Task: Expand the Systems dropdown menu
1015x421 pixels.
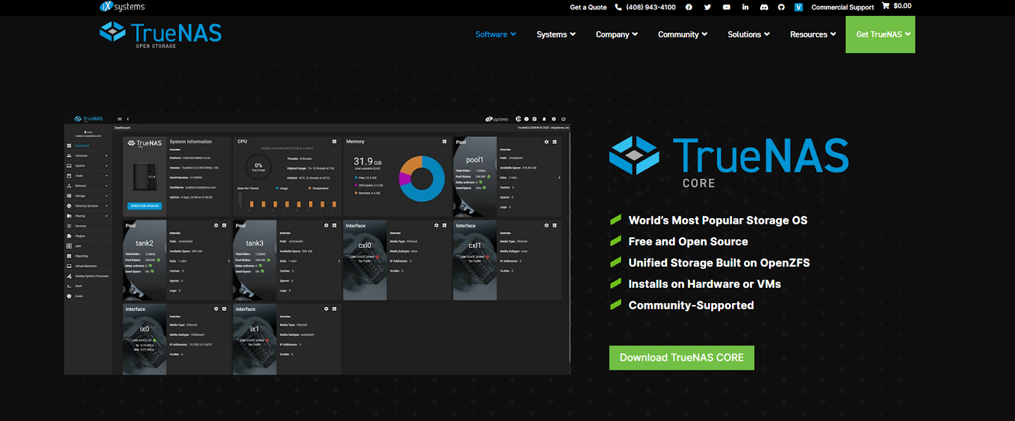Action: (556, 34)
